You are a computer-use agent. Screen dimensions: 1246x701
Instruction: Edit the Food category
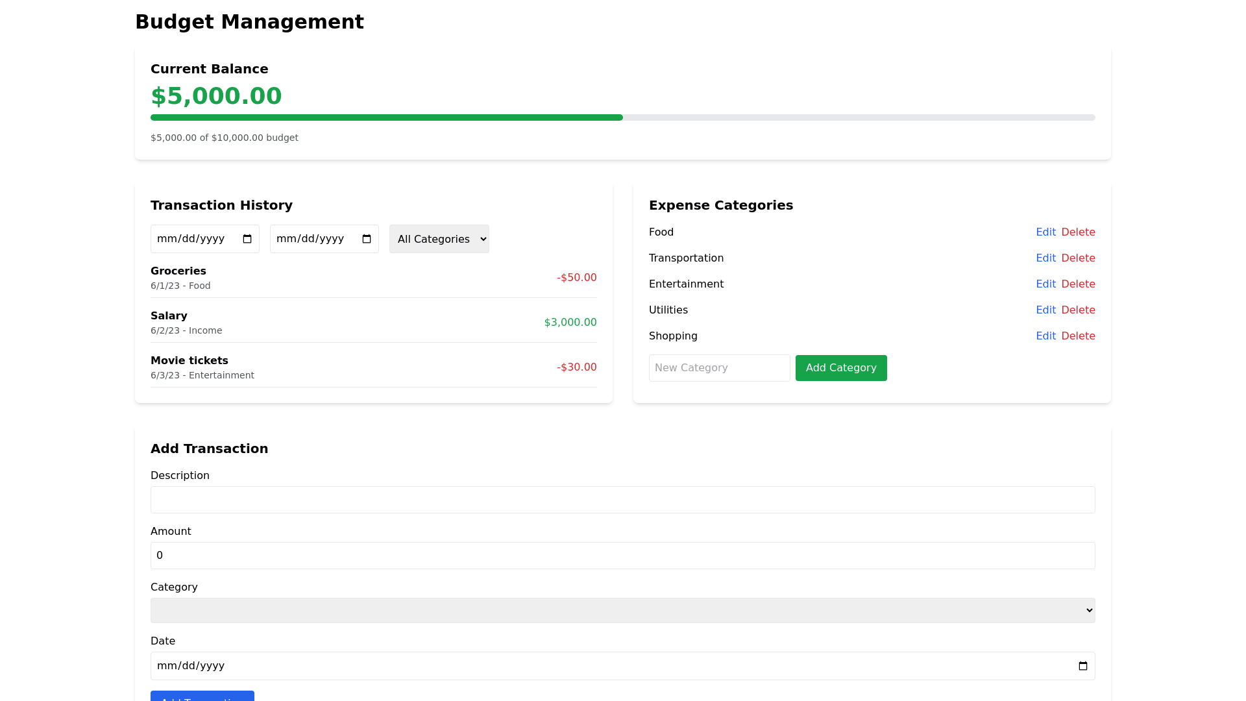(1045, 232)
